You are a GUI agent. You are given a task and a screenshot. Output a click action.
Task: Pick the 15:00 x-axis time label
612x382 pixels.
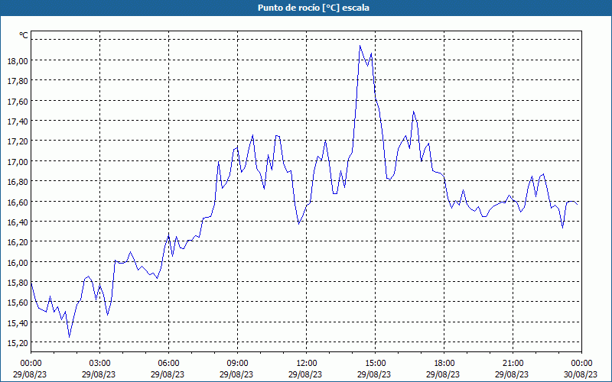click(x=375, y=364)
